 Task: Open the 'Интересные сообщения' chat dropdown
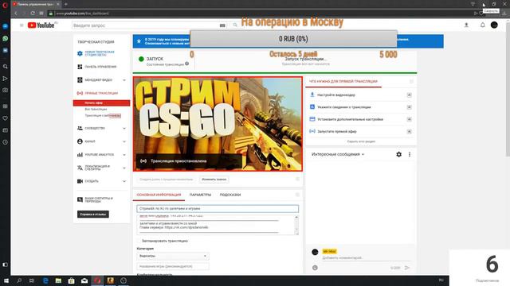pyautogui.click(x=338, y=154)
